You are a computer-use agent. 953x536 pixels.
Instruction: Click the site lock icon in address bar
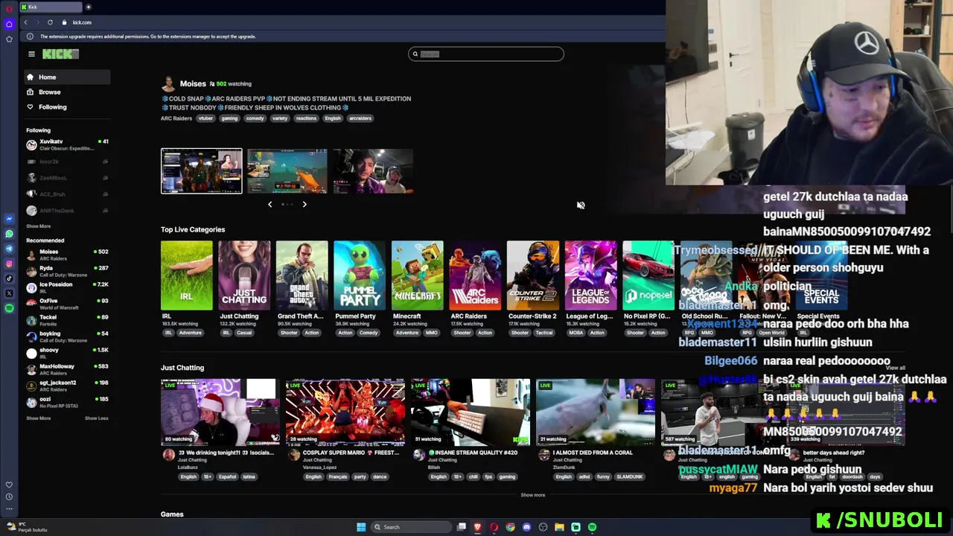[64, 22]
